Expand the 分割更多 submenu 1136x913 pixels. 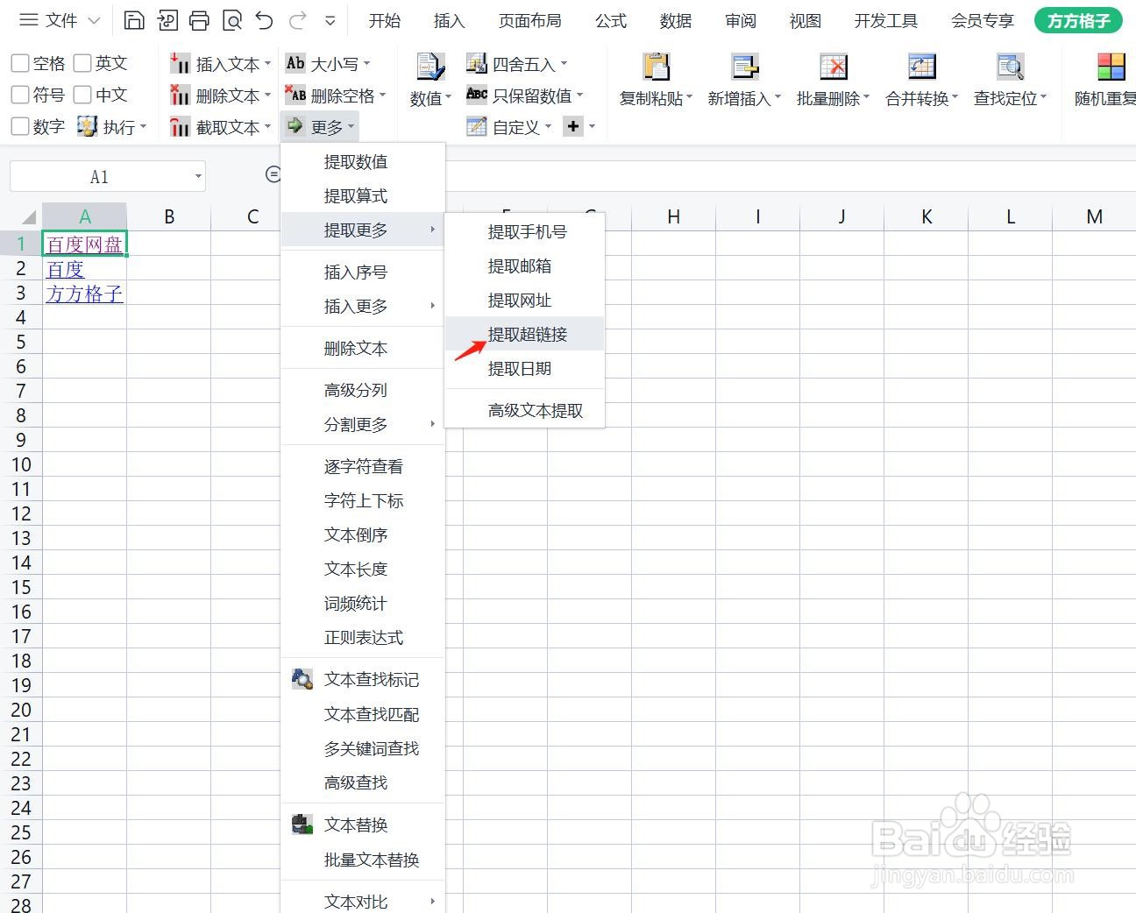tap(363, 424)
